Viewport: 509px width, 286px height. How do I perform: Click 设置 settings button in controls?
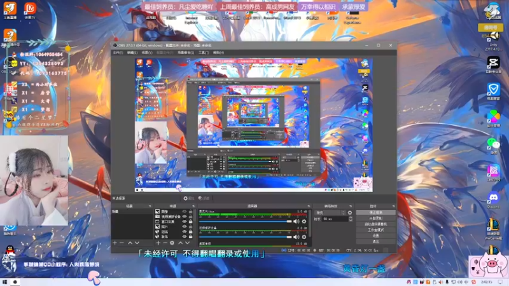coord(375,236)
